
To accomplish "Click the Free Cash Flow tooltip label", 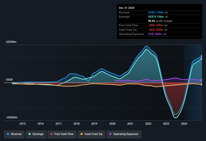I will click(x=128, y=25).
